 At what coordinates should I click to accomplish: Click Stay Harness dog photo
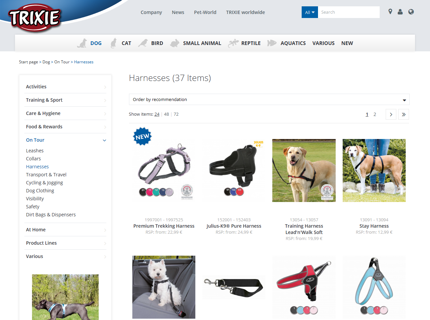pos(374,170)
